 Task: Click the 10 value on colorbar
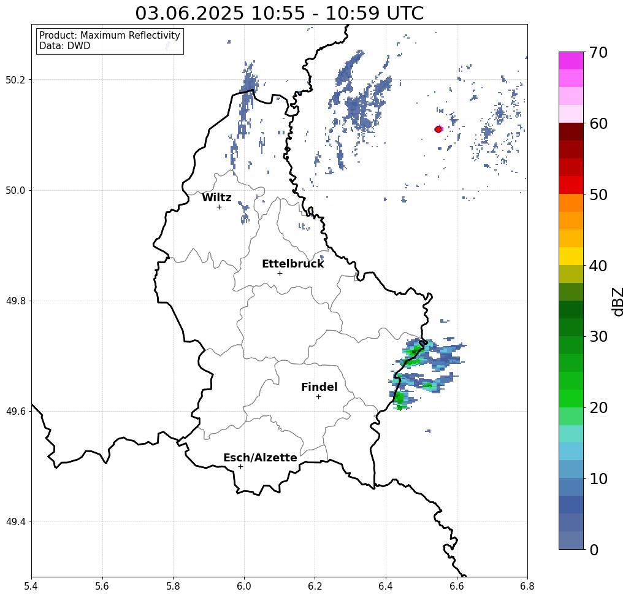(x=598, y=478)
